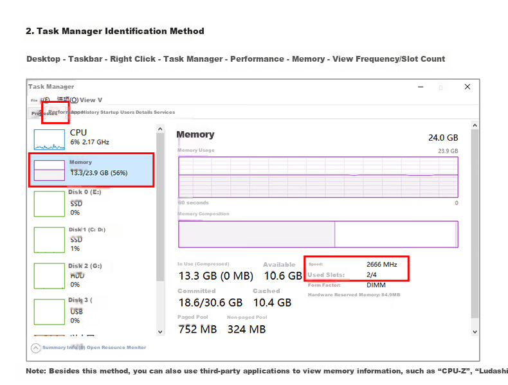508x385 pixels.
Task: Click the 60 seconds graph label
Action: pyautogui.click(x=194, y=202)
